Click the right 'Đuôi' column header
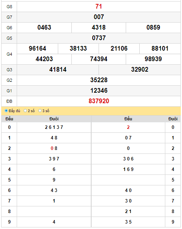Image resolution: width=182 pixels, height=229 pixels. point(173,119)
